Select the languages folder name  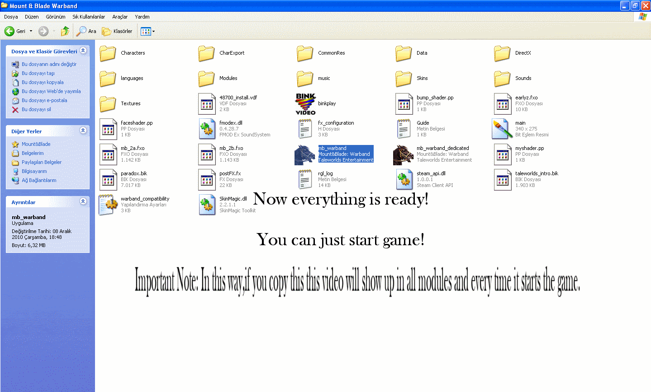coord(132,78)
